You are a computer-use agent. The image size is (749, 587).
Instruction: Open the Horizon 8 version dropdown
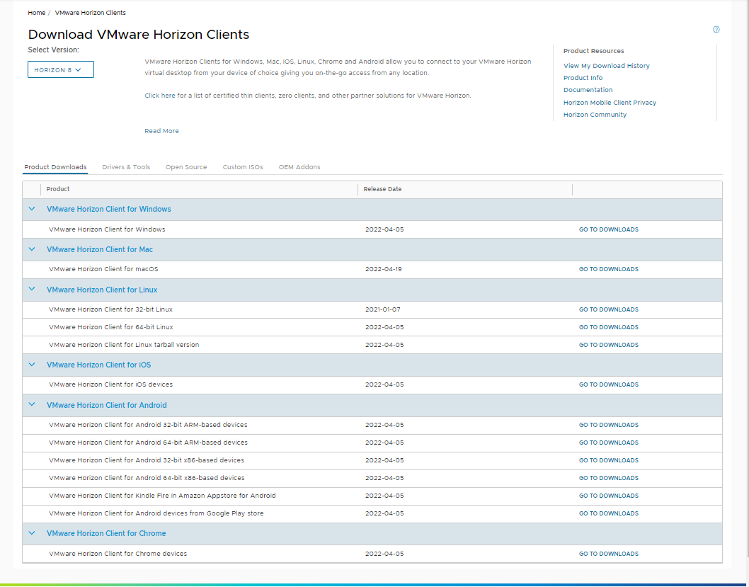tap(60, 70)
